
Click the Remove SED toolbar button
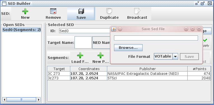(x=53, y=14)
